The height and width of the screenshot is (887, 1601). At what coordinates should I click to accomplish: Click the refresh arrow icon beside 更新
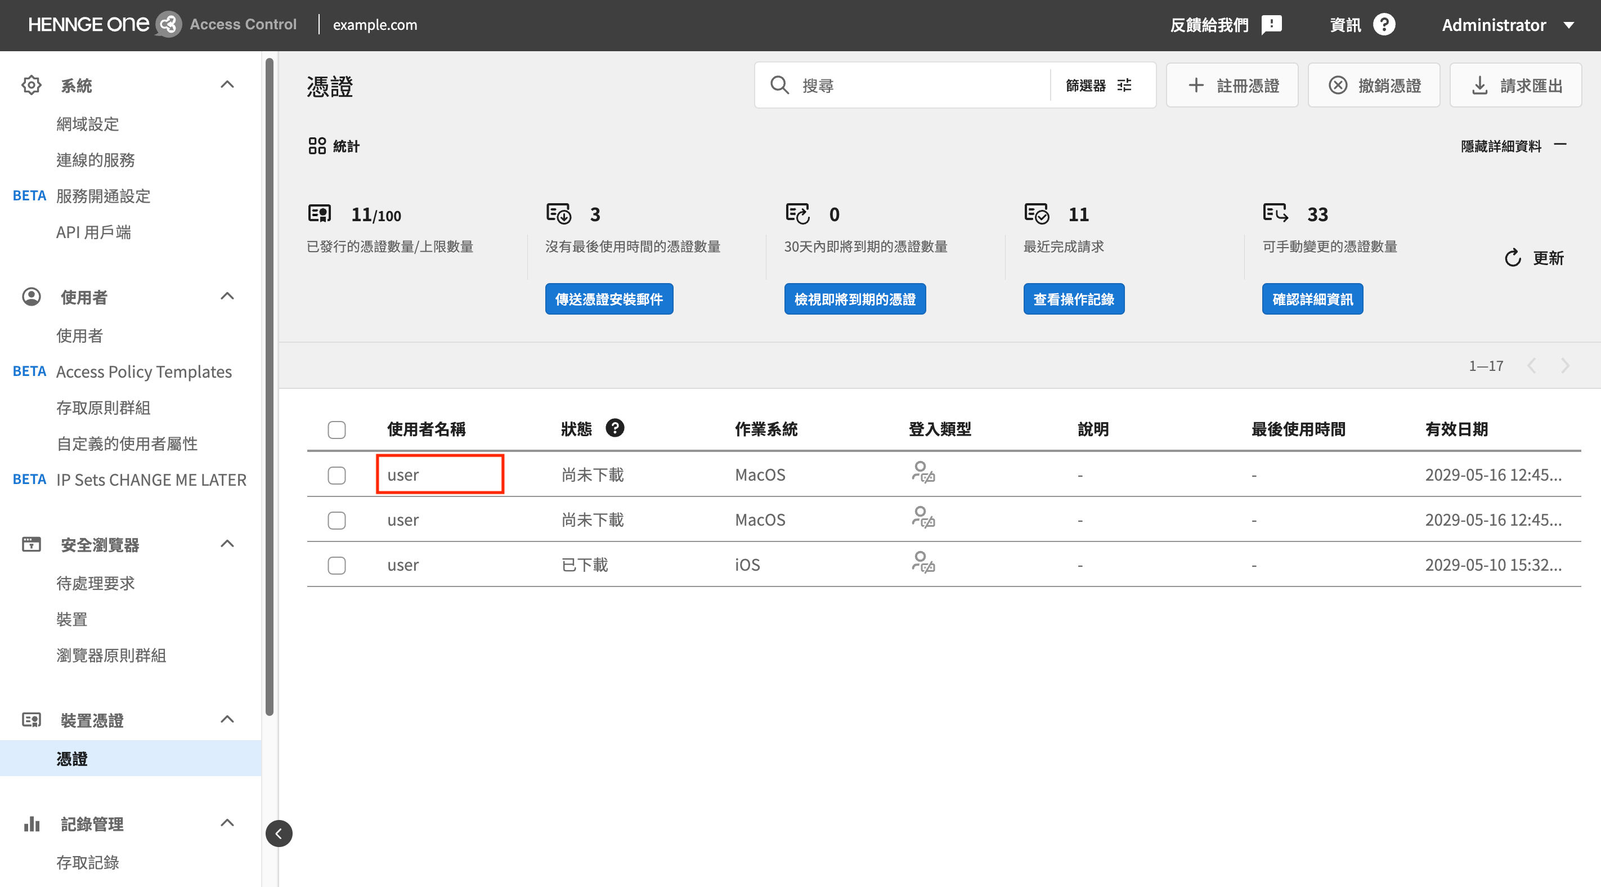click(1513, 258)
